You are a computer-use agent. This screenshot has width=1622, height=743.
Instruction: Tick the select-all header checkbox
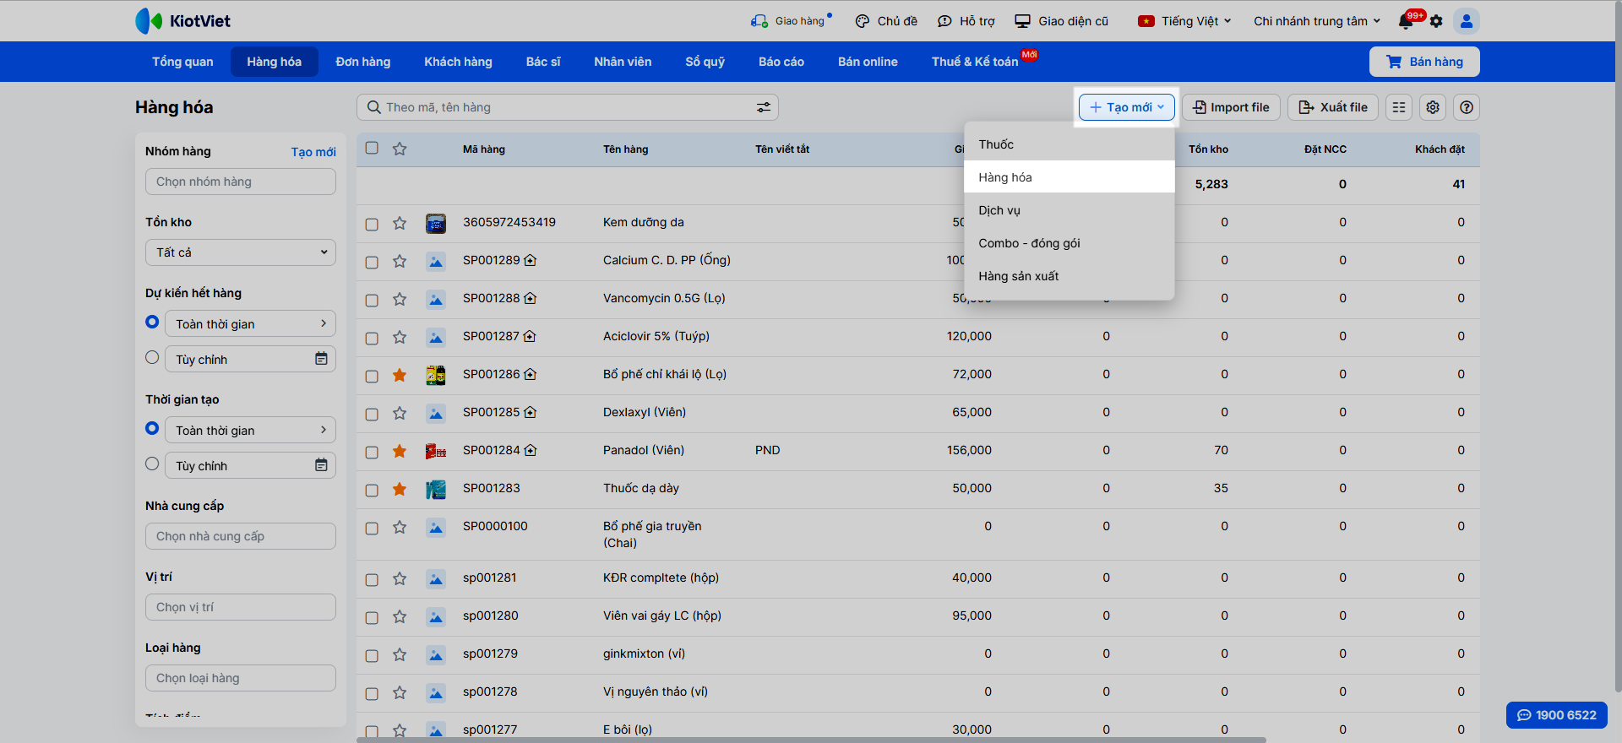click(x=372, y=149)
